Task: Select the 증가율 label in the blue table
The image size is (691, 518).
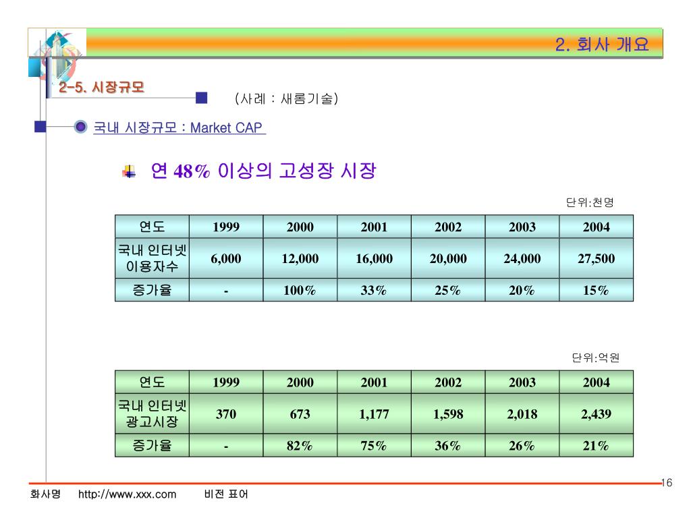Action: coord(152,290)
